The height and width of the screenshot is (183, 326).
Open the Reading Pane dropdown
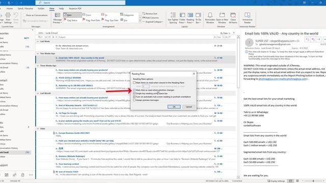coord(190,18)
